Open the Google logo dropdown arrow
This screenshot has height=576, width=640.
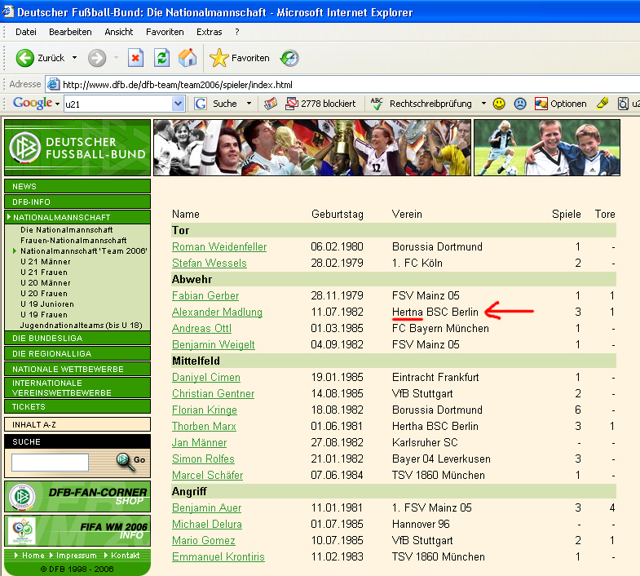pyautogui.click(x=57, y=104)
